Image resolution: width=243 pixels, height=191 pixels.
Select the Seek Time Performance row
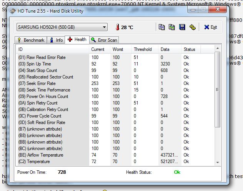pos(115,90)
